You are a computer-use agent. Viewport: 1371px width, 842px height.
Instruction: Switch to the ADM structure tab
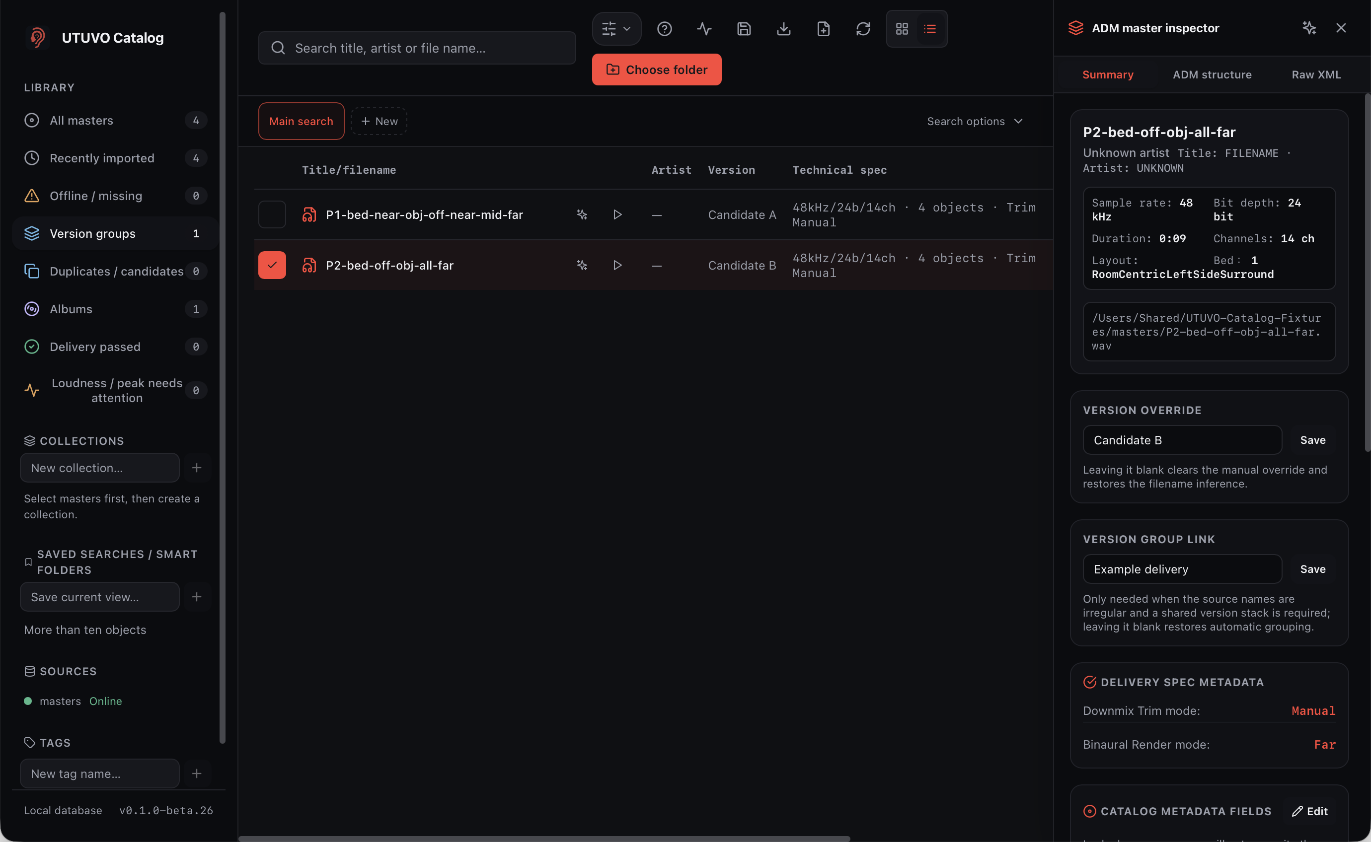1212,74
